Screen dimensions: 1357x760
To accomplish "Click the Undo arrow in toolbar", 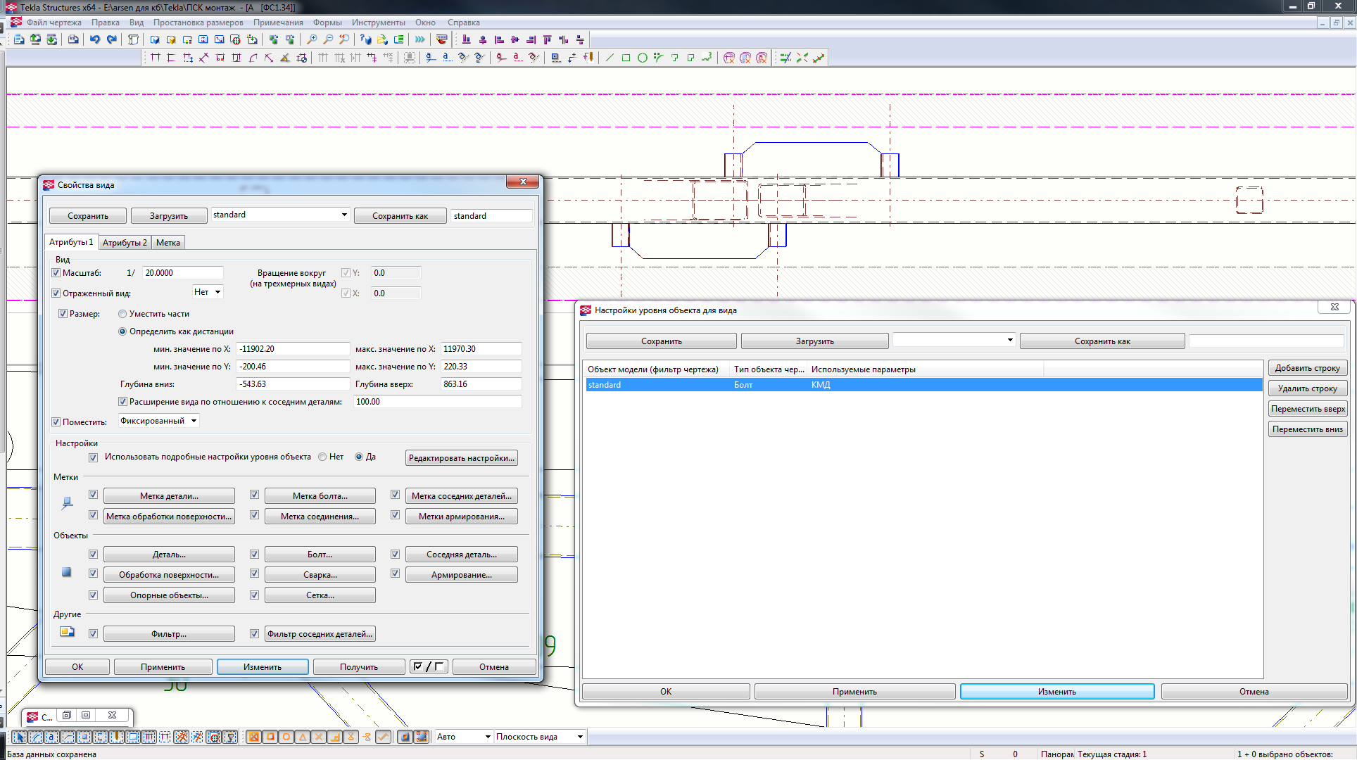I will coord(95,39).
